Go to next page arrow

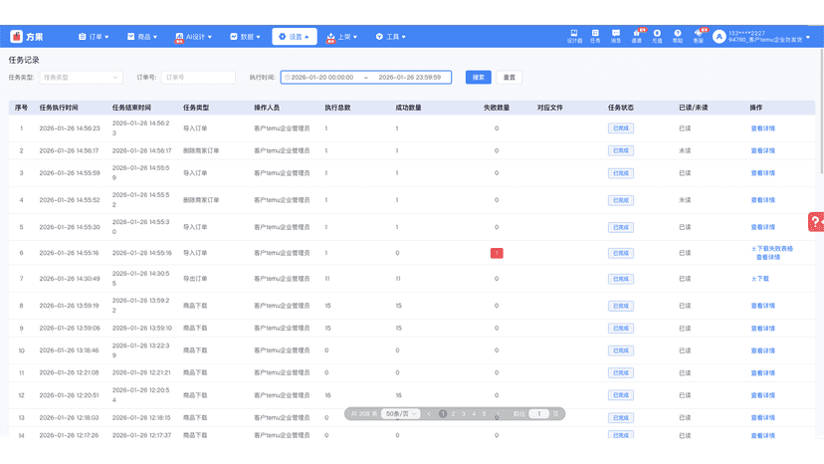498,414
